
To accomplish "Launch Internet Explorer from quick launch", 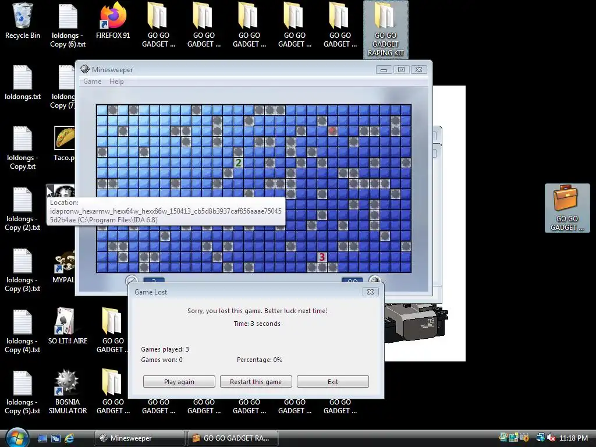I will tap(69, 438).
